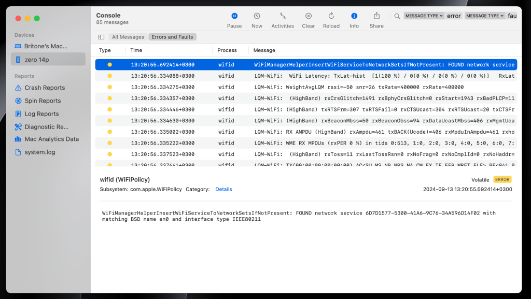
Task: Open second MESSAGE TYPE dropdown for fault
Action: point(485,16)
